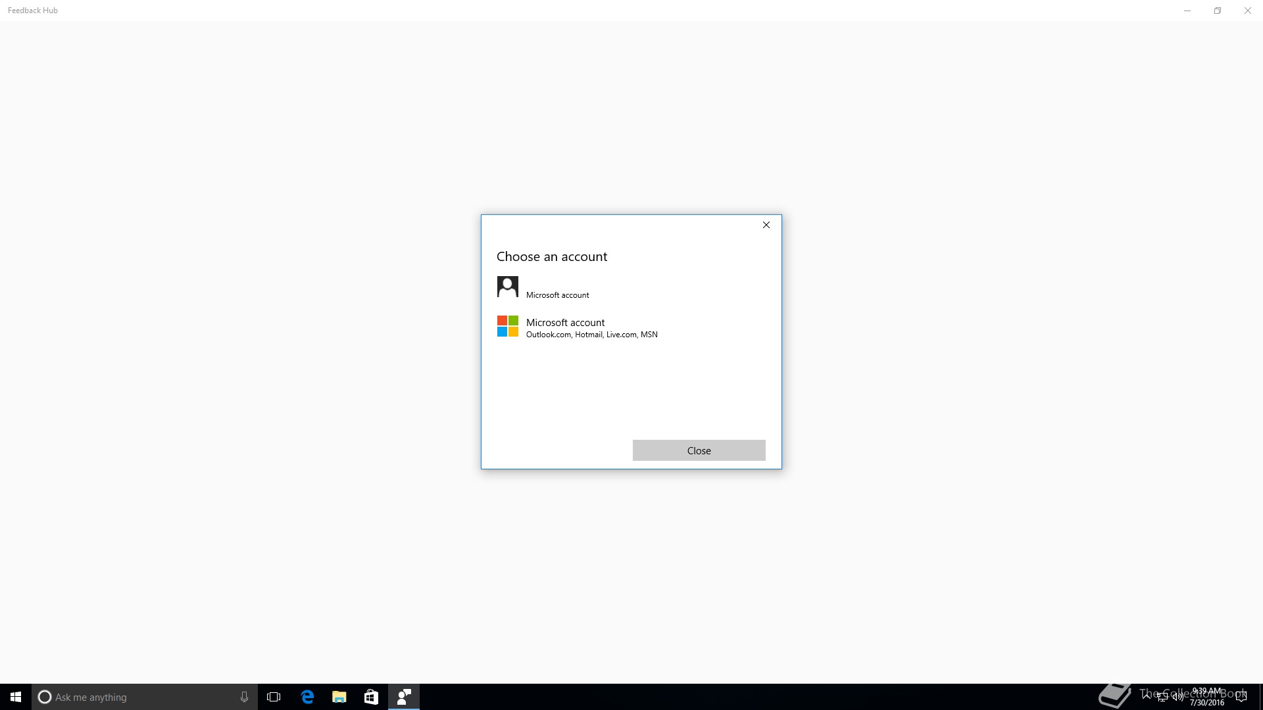Restore down the Feedback Hub window
The height and width of the screenshot is (710, 1263).
[1218, 11]
